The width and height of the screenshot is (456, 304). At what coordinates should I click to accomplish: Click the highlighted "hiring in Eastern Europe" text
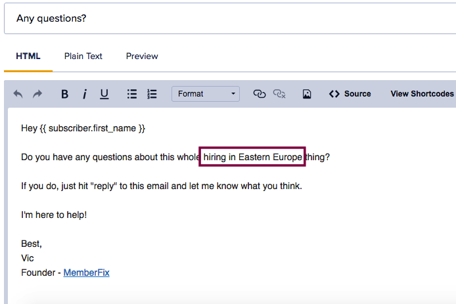coord(253,158)
